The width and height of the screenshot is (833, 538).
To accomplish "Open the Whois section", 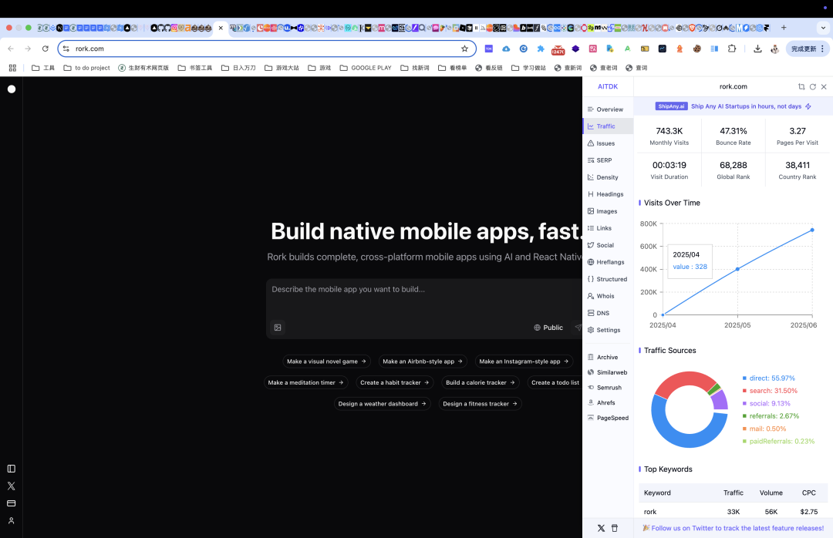I will click(601, 296).
